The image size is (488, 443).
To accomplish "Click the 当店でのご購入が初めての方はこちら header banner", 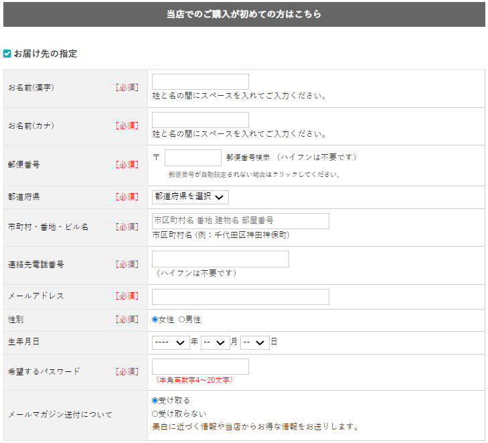I will click(244, 14).
